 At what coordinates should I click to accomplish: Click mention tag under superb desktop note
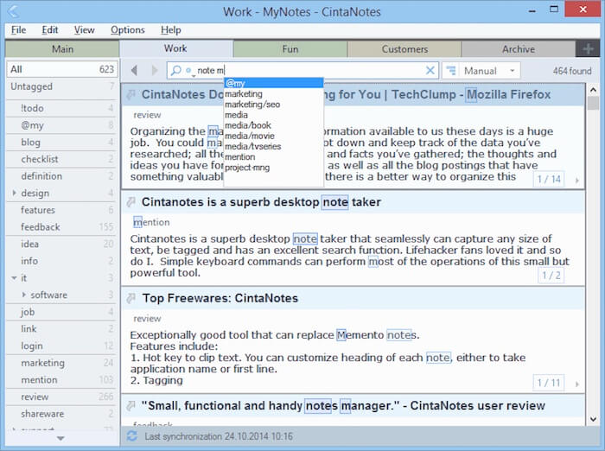point(151,222)
